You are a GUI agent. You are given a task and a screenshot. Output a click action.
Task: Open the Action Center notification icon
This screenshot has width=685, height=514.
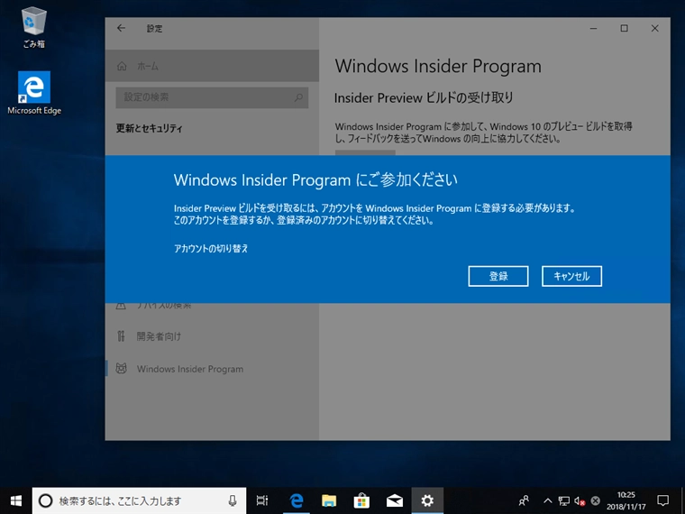point(663,500)
